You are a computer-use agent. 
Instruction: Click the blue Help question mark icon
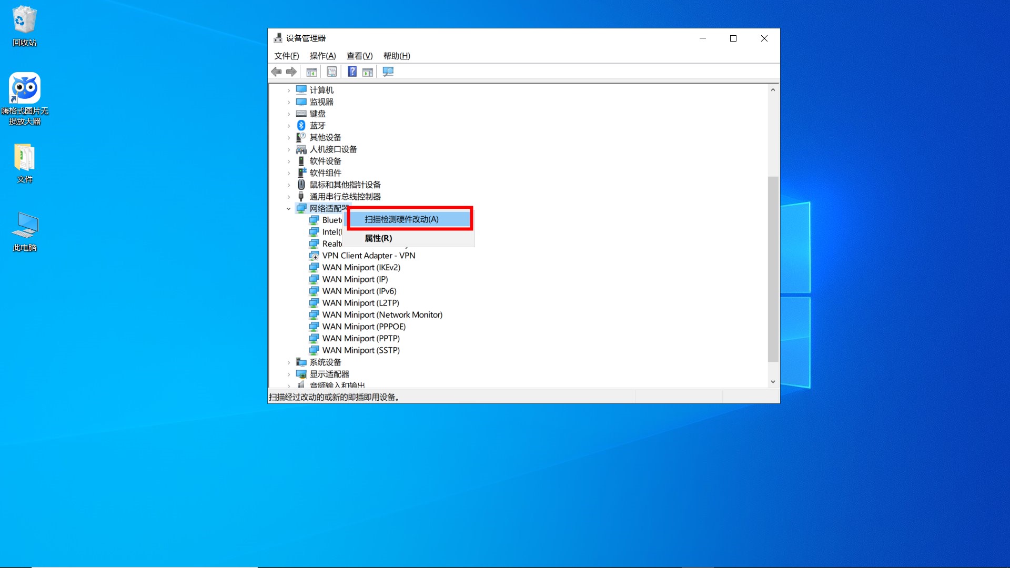(352, 72)
